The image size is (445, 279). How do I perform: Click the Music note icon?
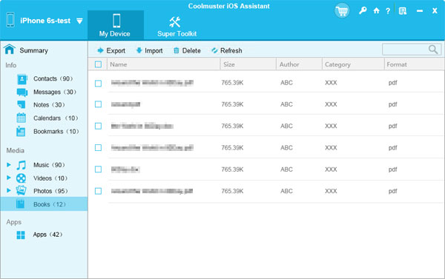(x=21, y=165)
